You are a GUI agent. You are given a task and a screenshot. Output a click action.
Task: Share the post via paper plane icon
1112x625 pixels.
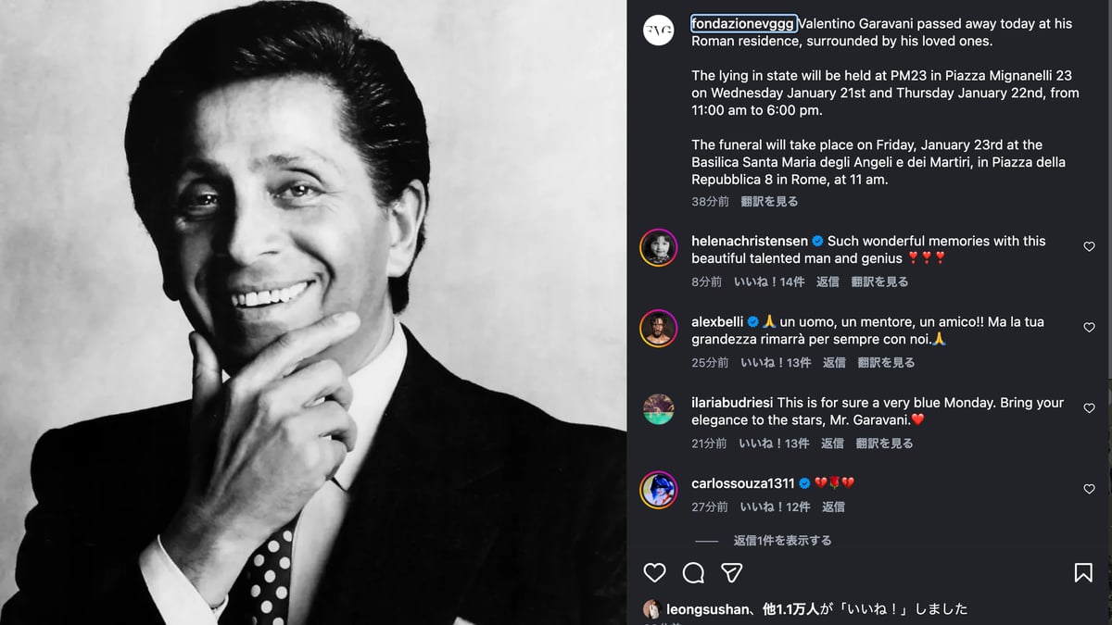point(732,573)
